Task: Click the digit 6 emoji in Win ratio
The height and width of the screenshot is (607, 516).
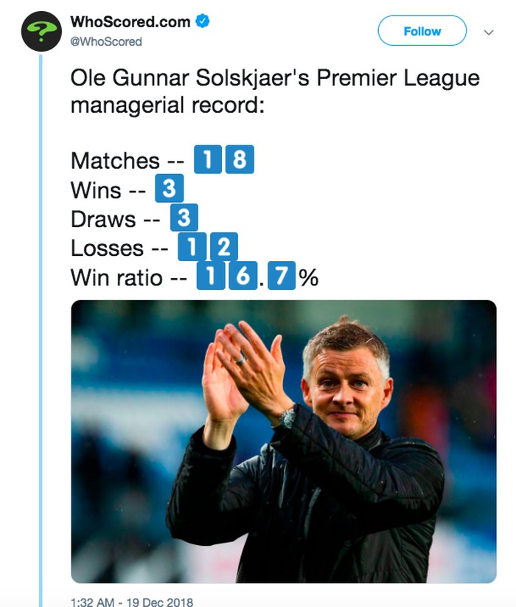Action: 239,278
